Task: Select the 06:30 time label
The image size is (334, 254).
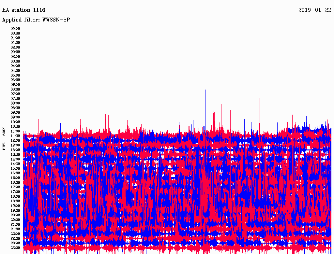Action: (15, 89)
